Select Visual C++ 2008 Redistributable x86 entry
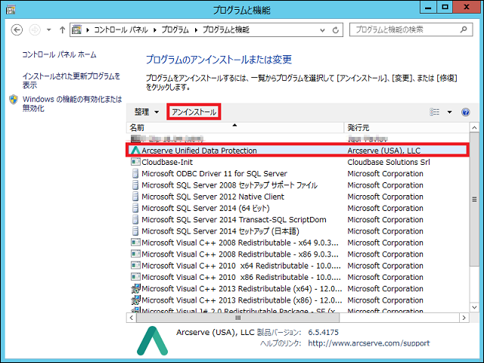This screenshot has height=363, width=484. click(x=240, y=254)
